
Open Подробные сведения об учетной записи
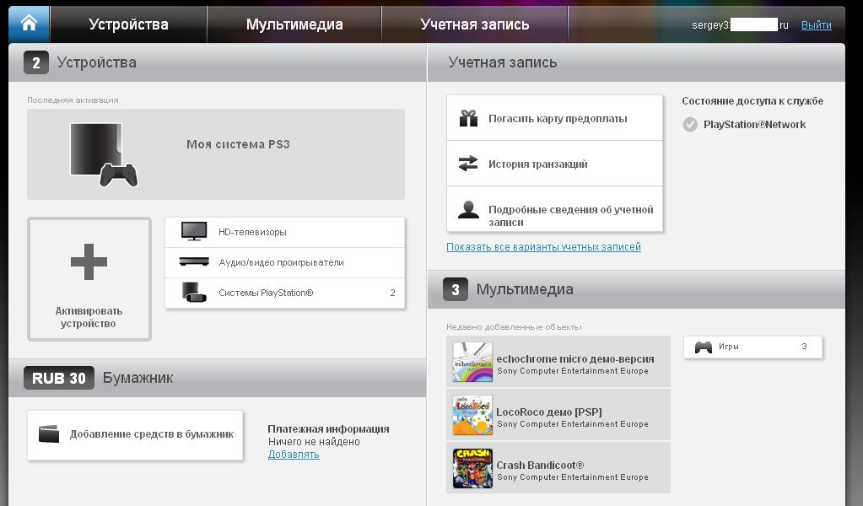(x=554, y=209)
